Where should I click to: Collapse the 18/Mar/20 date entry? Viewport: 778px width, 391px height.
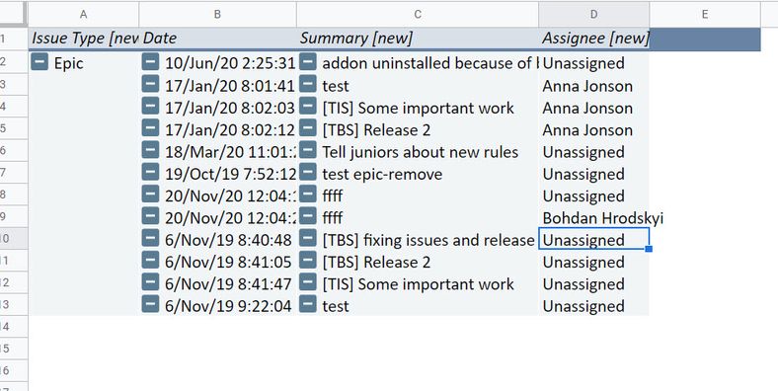[x=150, y=150]
